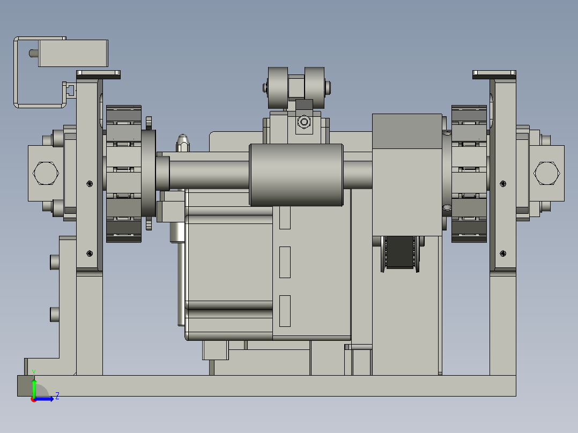Select the dark chain below the right housing
This screenshot has height=433, width=578.
coord(400,252)
